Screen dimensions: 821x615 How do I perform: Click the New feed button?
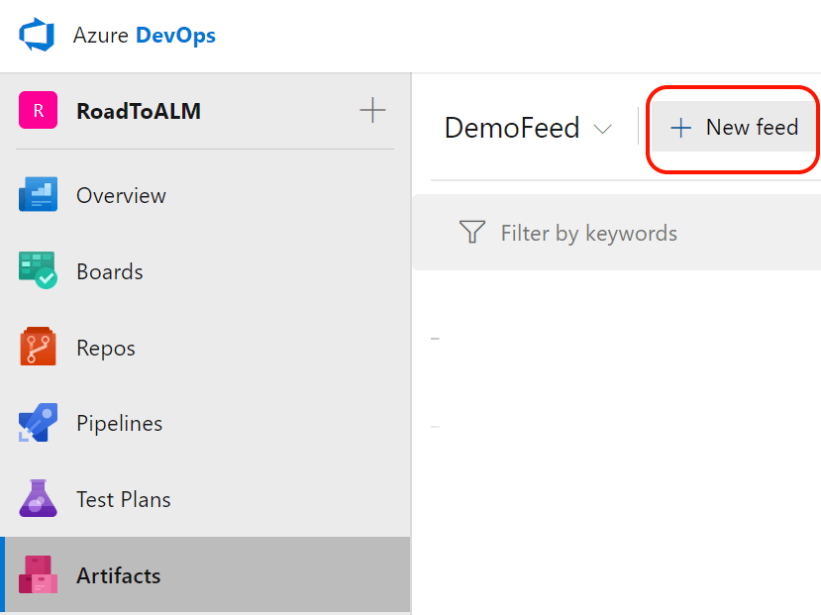734,128
